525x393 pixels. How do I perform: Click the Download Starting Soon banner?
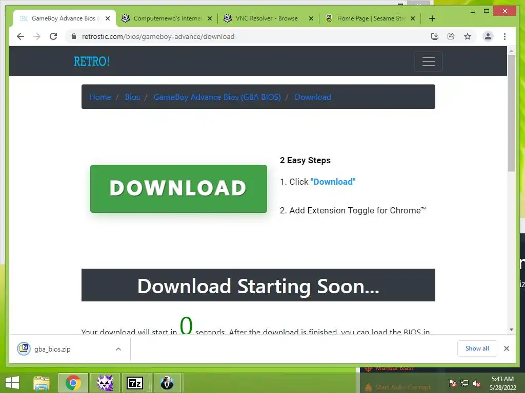click(258, 285)
